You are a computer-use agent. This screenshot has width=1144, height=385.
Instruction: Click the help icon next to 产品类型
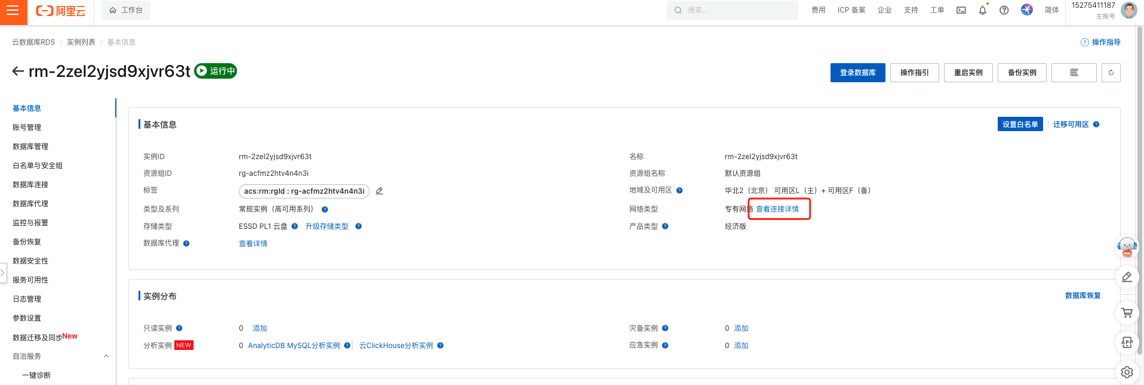pos(665,226)
